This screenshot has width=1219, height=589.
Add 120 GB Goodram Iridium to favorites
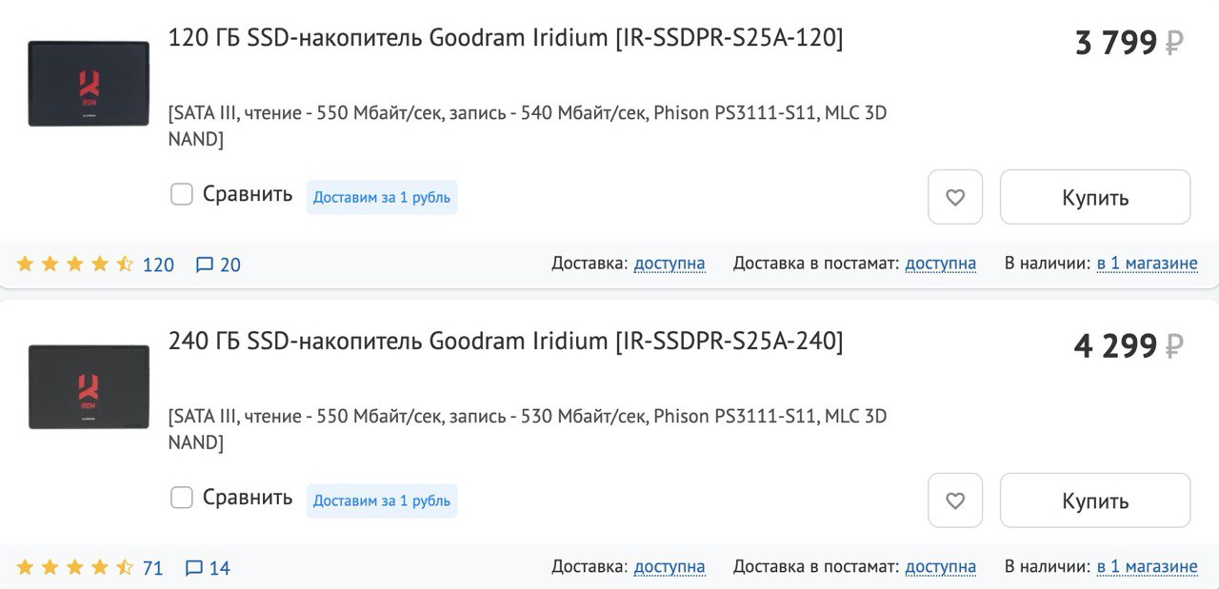coord(954,197)
